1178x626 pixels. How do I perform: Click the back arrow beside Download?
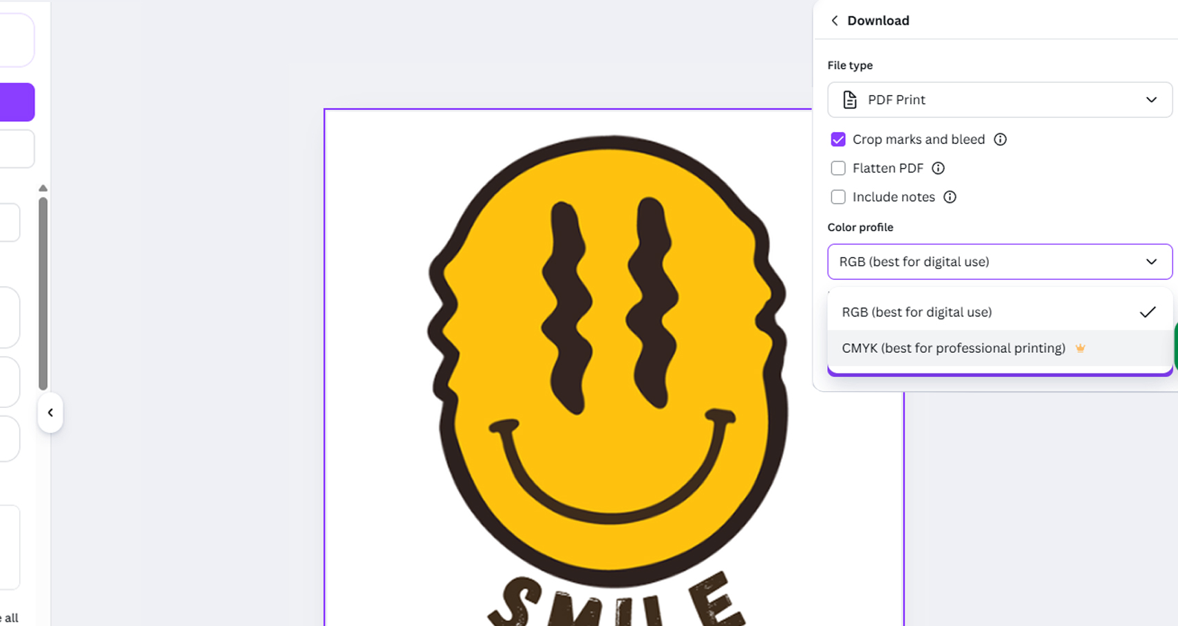click(x=835, y=21)
